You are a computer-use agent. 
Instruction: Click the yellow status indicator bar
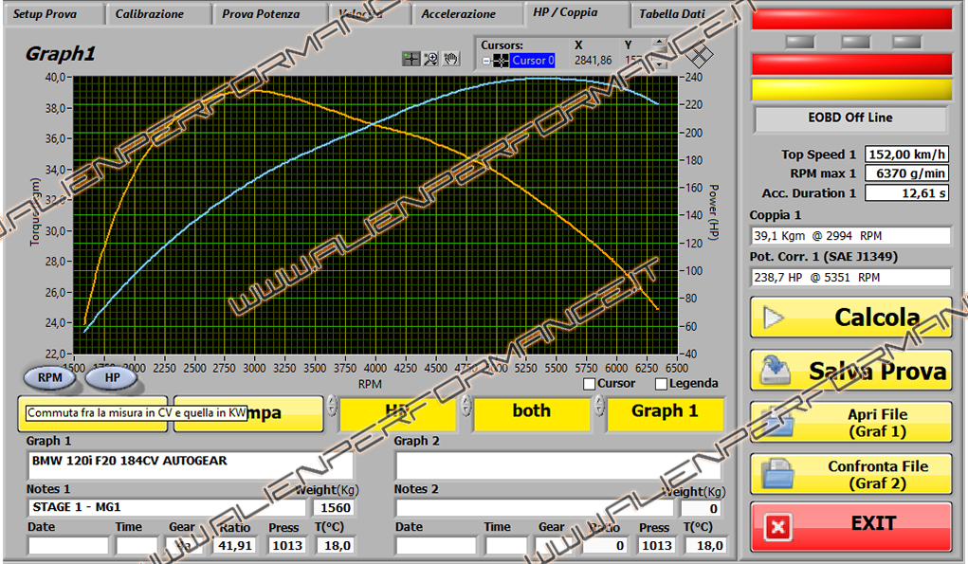(850, 90)
